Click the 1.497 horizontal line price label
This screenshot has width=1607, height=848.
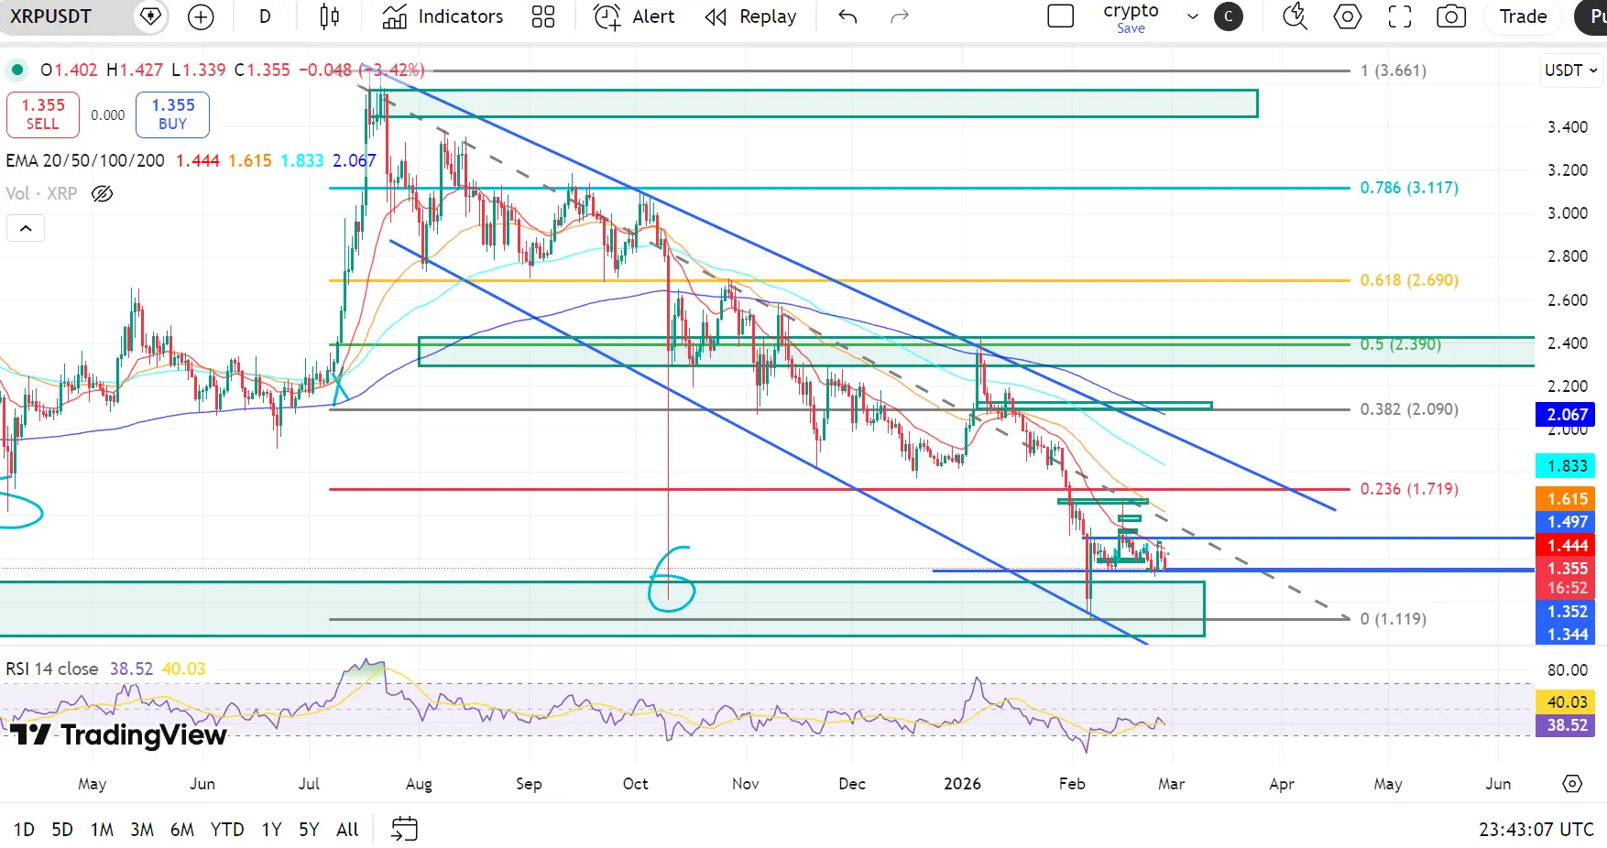coord(1566,522)
